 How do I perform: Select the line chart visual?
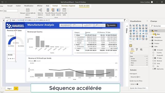[131, 28]
